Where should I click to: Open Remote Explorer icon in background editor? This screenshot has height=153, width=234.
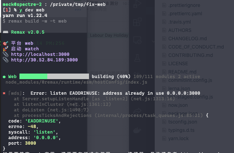[x=137, y=40]
